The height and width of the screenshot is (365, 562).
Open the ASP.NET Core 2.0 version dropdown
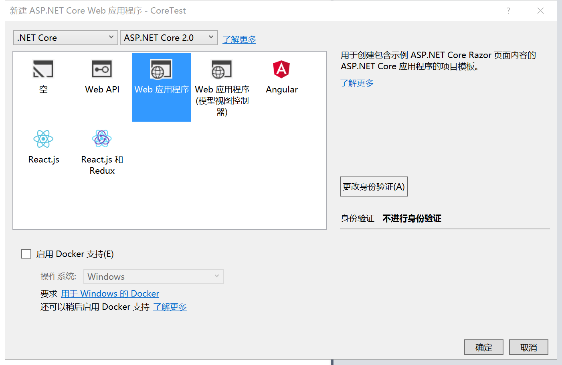pyautogui.click(x=169, y=38)
